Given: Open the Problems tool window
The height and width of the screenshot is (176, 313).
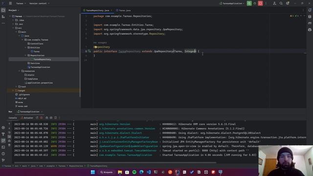Looking at the screenshot, I should (x=3, y=154).
